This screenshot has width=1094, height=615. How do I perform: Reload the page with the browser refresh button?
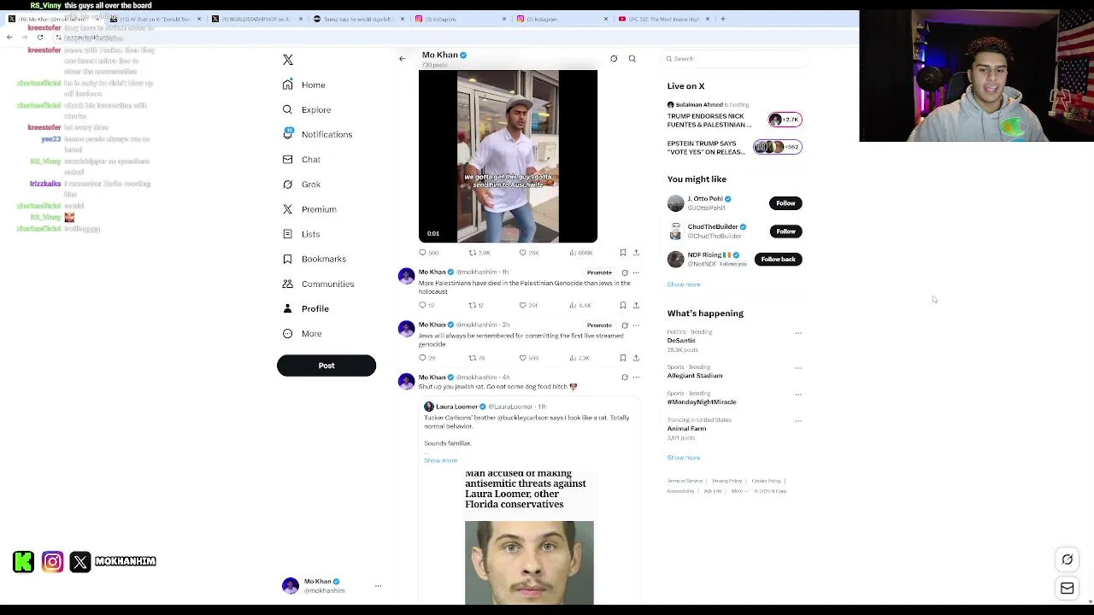click(x=39, y=38)
